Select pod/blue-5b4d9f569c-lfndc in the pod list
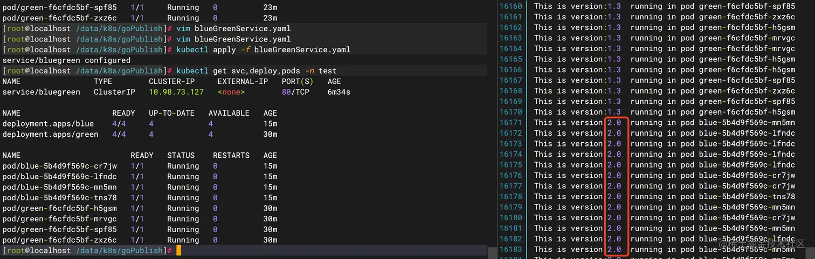 59,176
